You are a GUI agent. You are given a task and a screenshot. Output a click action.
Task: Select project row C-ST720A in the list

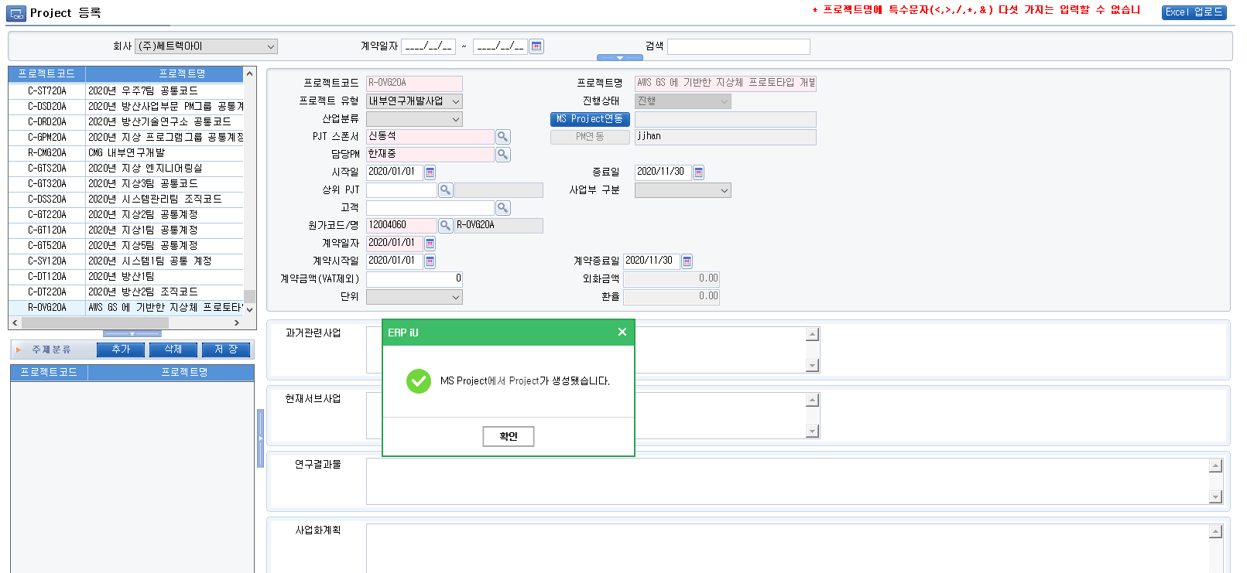pyautogui.click(x=47, y=90)
